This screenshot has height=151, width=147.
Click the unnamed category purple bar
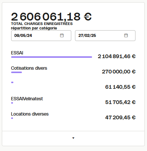pyautogui.click(x=12, y=82)
